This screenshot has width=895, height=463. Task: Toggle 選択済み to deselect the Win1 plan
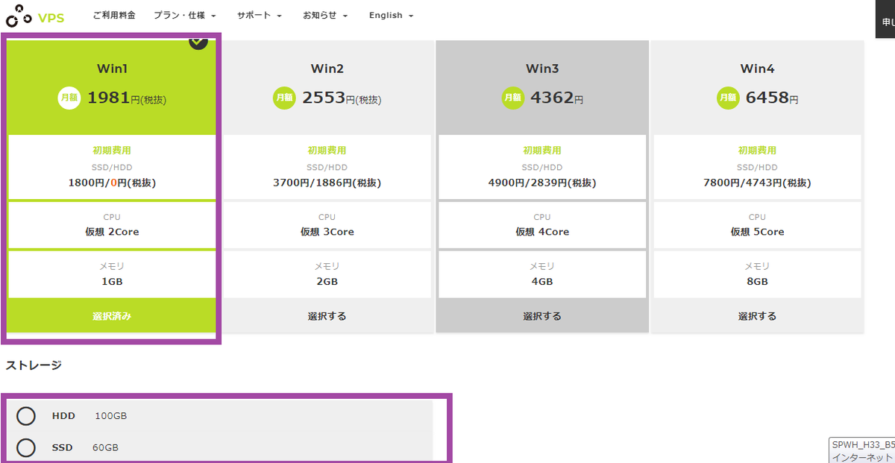click(x=111, y=315)
